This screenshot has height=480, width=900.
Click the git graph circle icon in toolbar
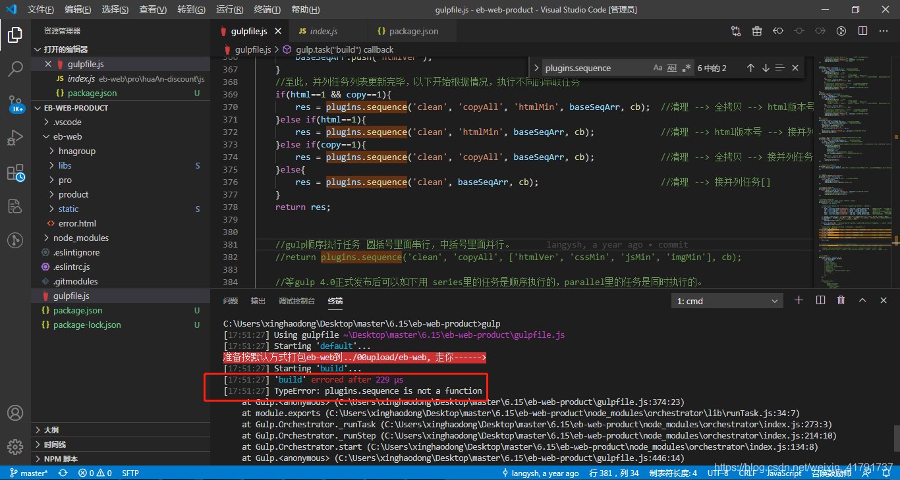click(x=841, y=31)
